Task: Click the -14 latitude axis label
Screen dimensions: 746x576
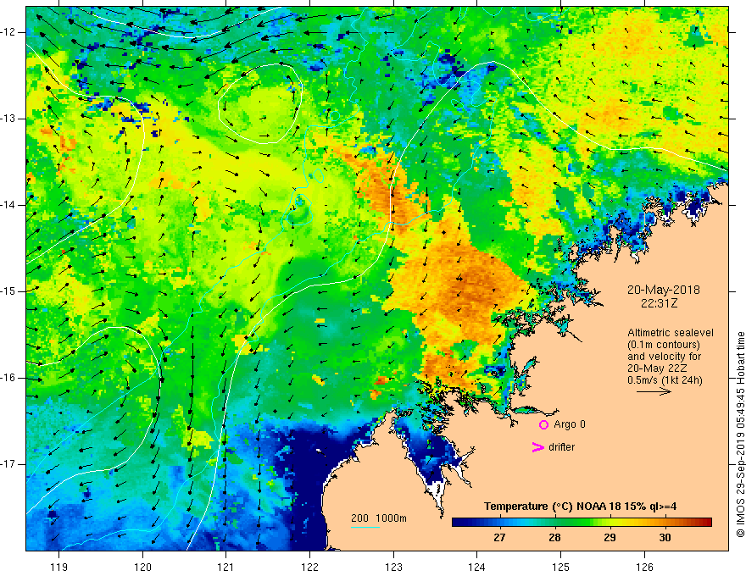Action: click(x=8, y=205)
